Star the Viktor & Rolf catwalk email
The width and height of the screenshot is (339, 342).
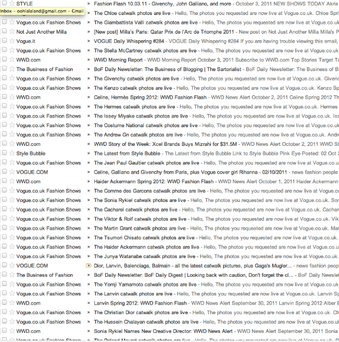click(12, 219)
